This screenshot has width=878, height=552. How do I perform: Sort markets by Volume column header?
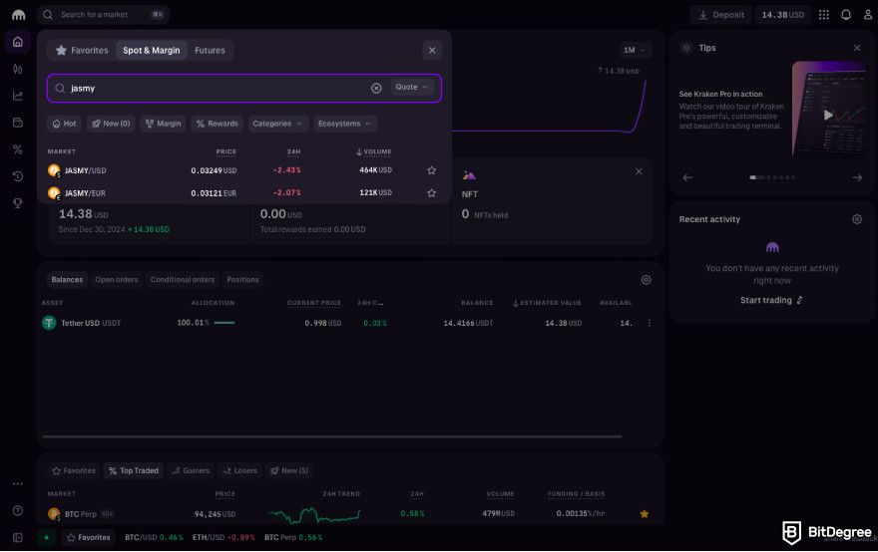[x=373, y=151]
